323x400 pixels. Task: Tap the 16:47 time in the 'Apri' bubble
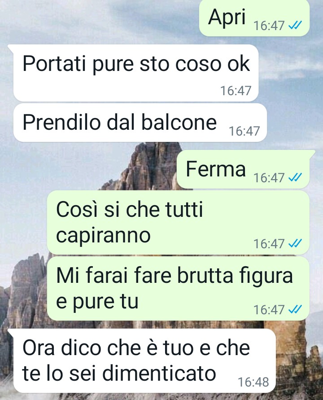269,26
